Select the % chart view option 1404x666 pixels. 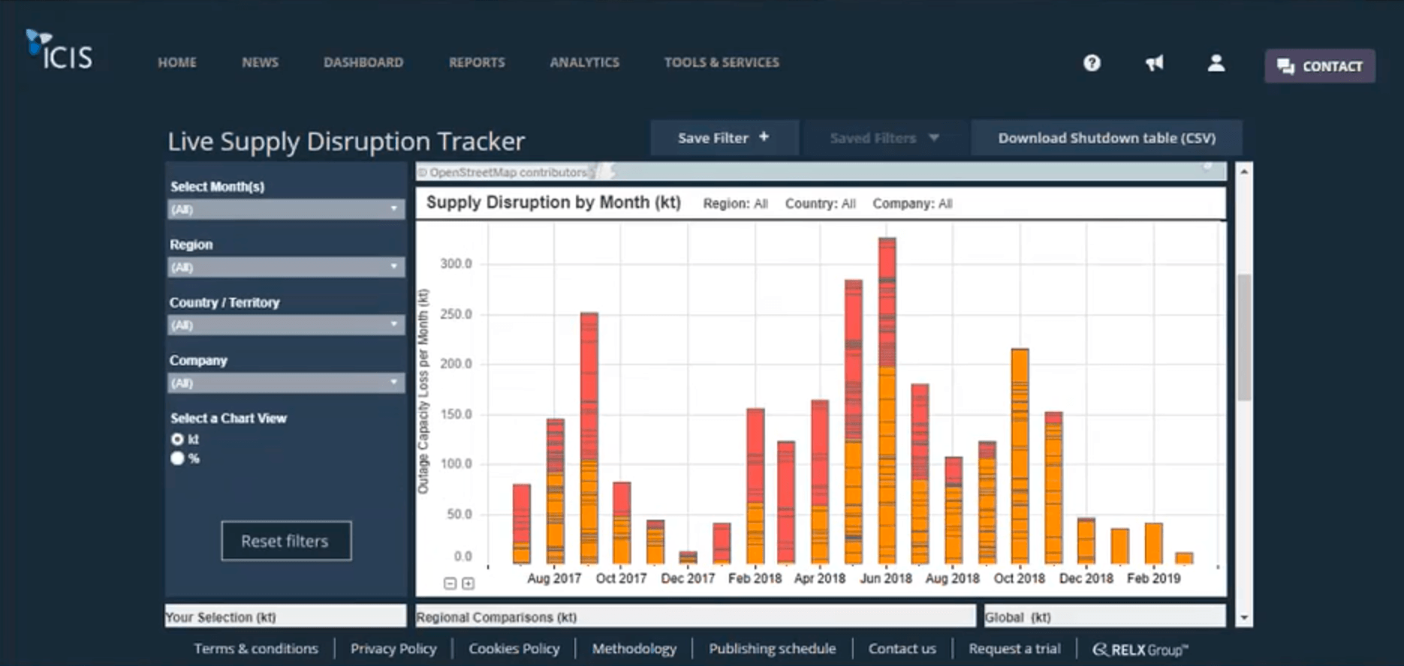tap(178, 458)
